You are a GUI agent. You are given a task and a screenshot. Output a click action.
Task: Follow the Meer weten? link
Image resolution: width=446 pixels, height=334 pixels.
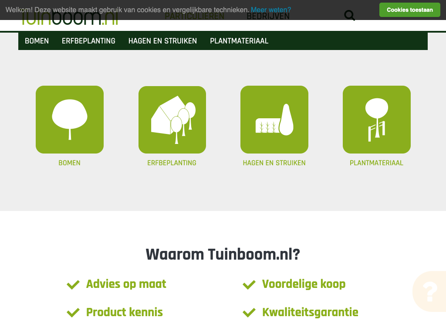tap(271, 10)
